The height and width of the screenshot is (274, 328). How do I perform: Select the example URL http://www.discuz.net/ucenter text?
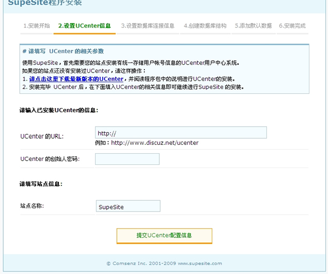click(x=155, y=143)
